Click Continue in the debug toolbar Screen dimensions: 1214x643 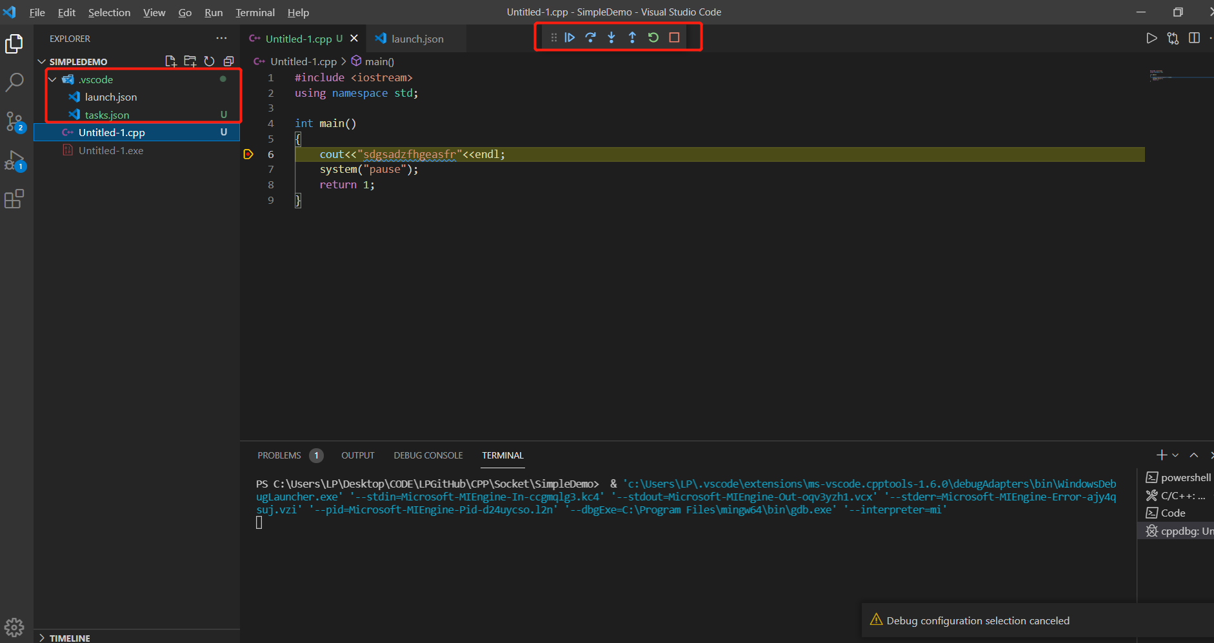point(570,37)
